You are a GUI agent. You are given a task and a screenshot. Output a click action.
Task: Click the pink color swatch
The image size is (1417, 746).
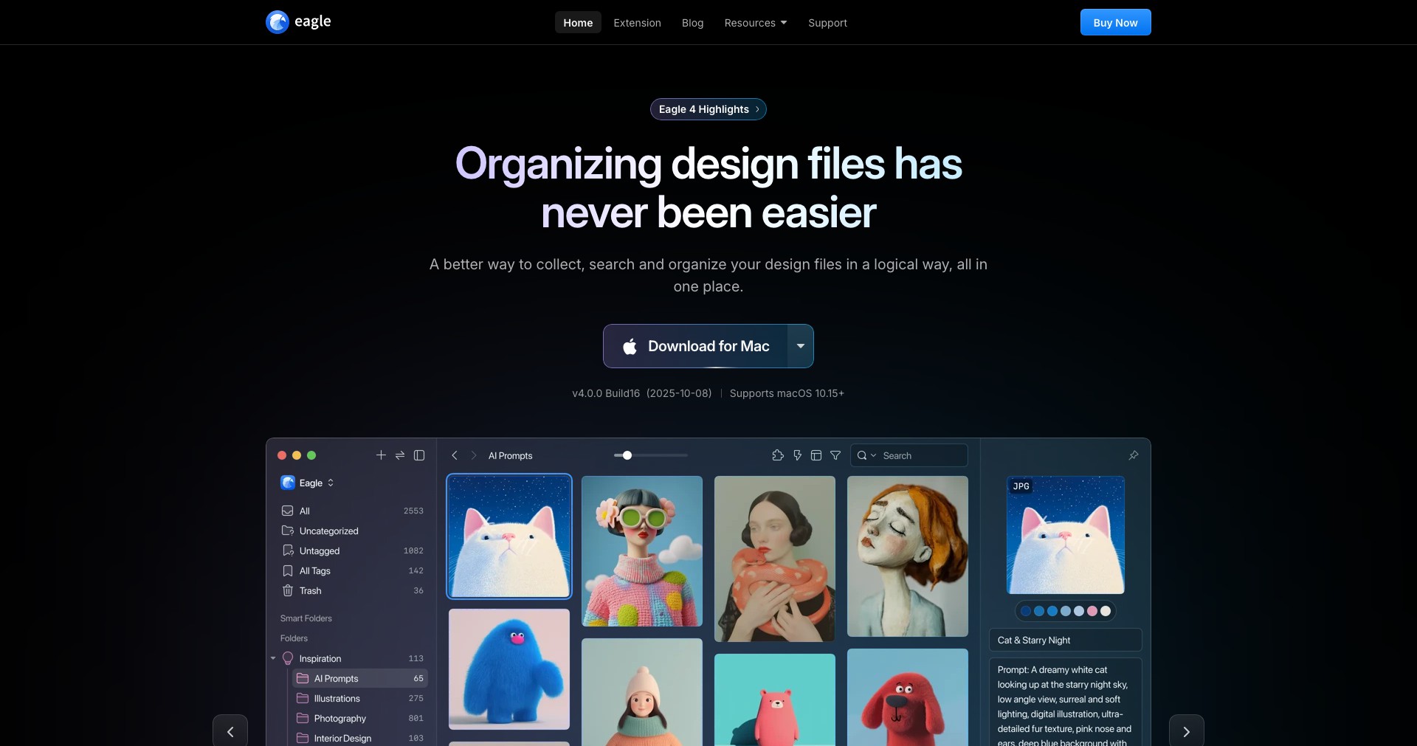(x=1092, y=611)
